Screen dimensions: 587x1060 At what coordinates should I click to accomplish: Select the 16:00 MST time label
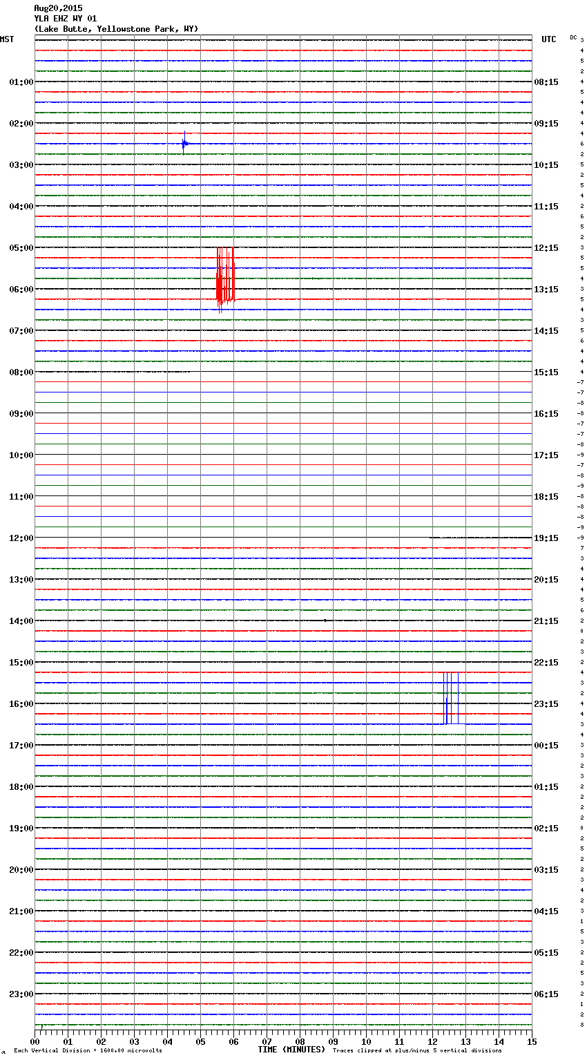click(21, 704)
